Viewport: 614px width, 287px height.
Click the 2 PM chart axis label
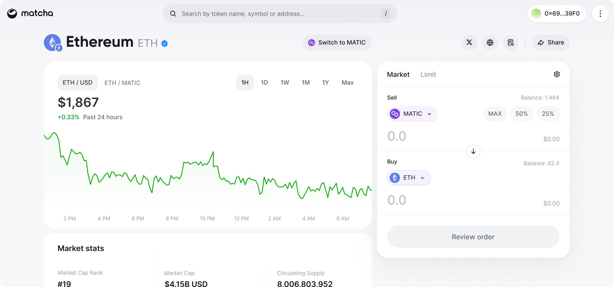point(70,219)
